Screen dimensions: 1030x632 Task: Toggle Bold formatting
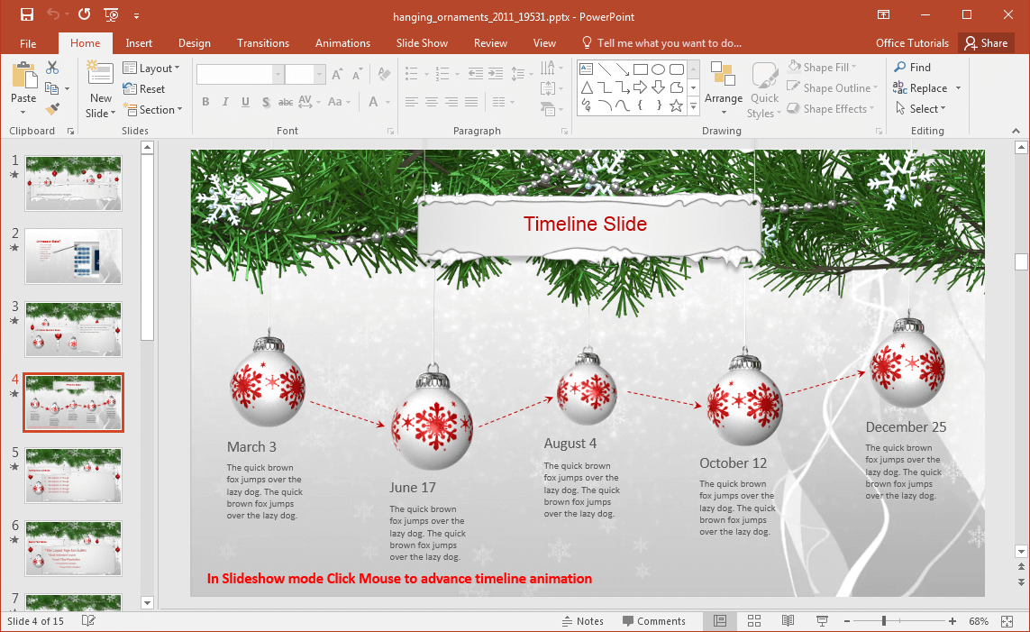pos(205,102)
